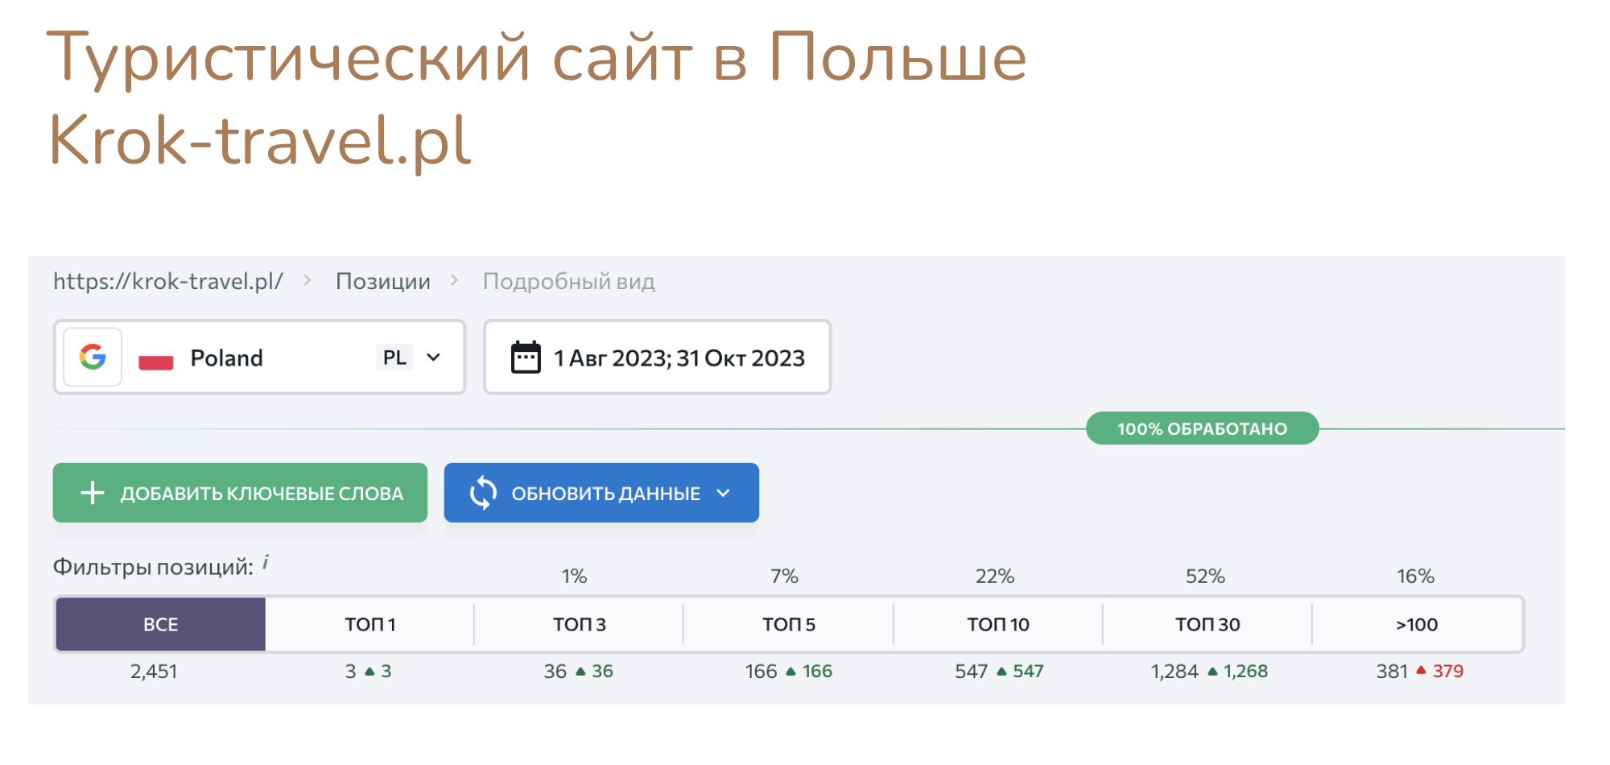
Task: Choose the >100 positions filter
Action: coord(1417,624)
